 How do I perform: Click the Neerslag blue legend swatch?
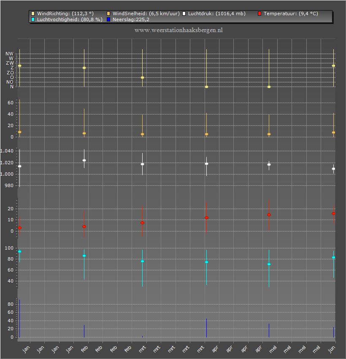108,19
